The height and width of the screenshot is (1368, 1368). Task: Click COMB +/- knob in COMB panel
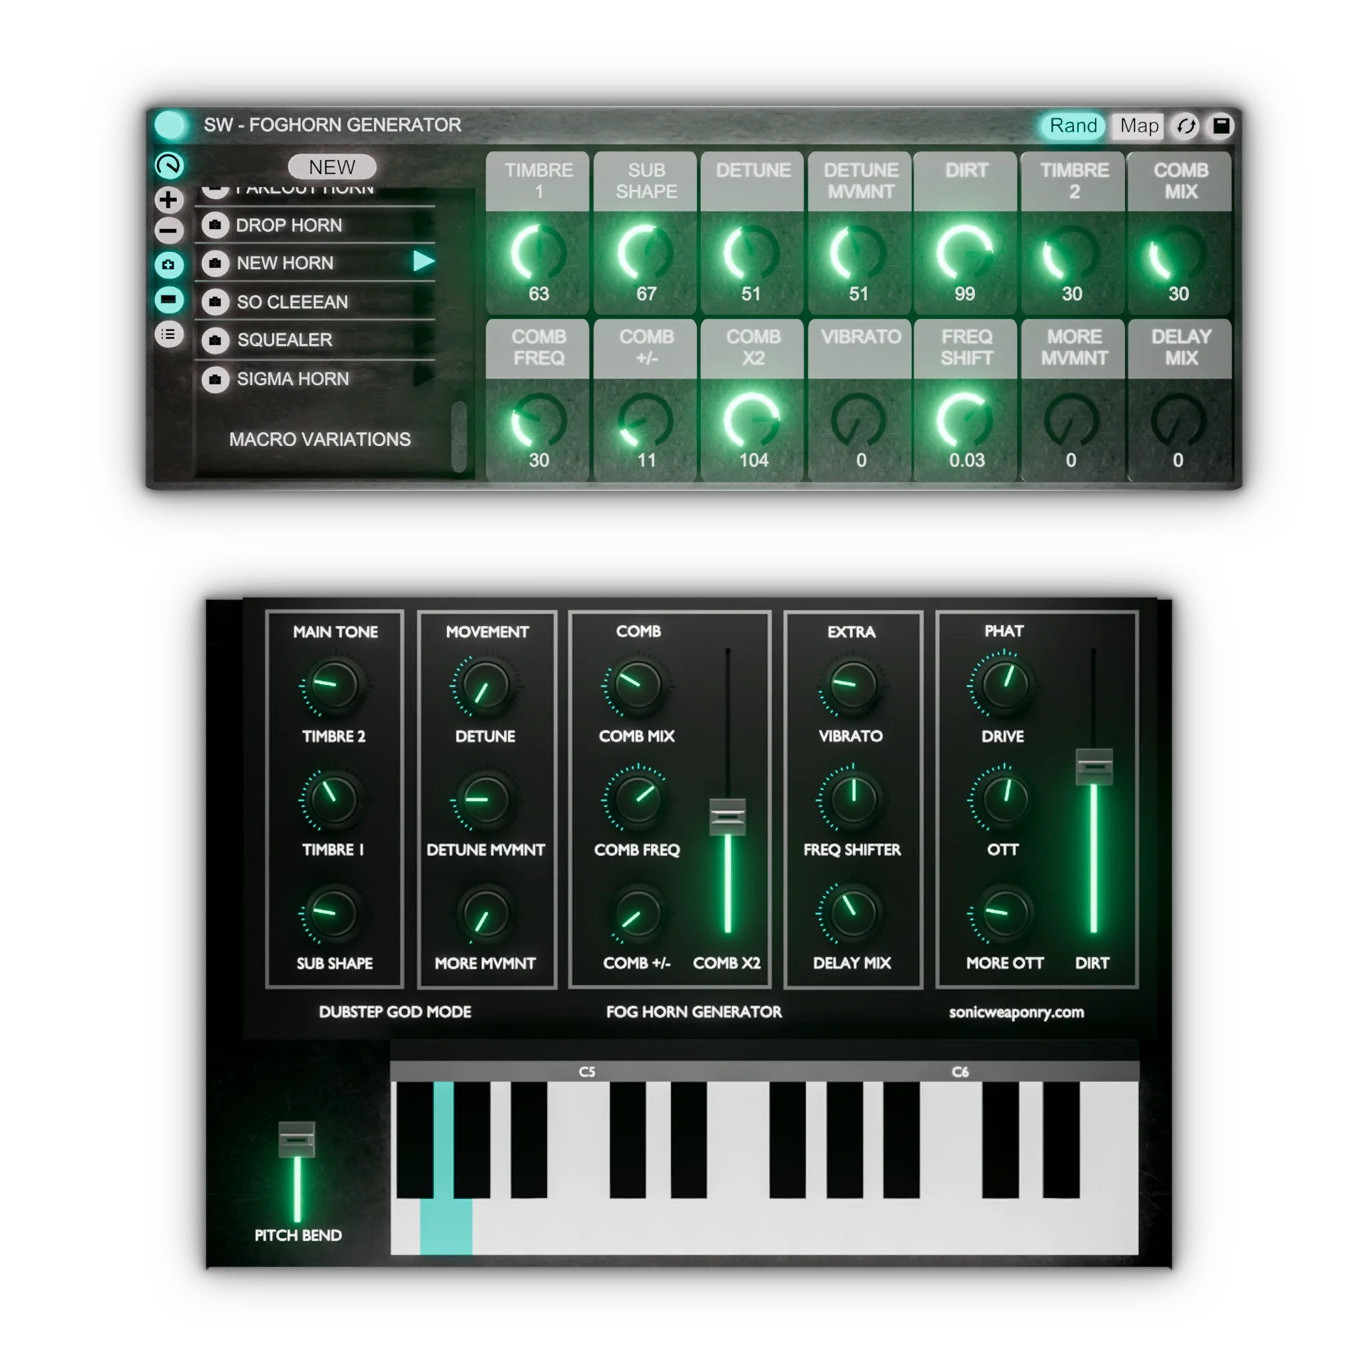(x=637, y=912)
